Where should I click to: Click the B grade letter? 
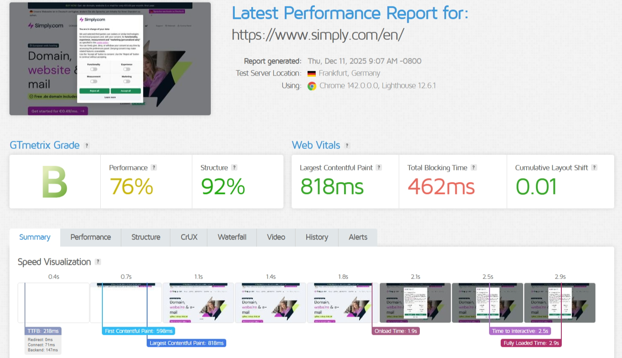55,182
